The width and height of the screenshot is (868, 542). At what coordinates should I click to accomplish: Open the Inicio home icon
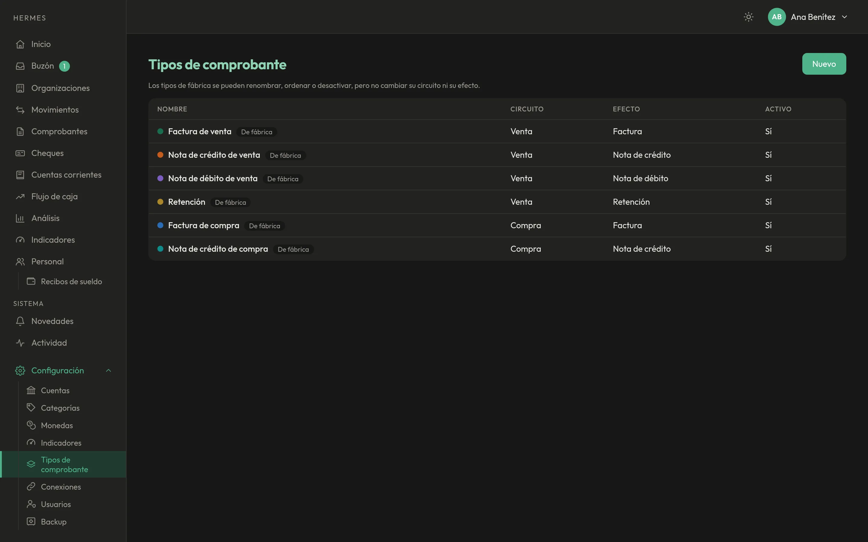pos(20,44)
